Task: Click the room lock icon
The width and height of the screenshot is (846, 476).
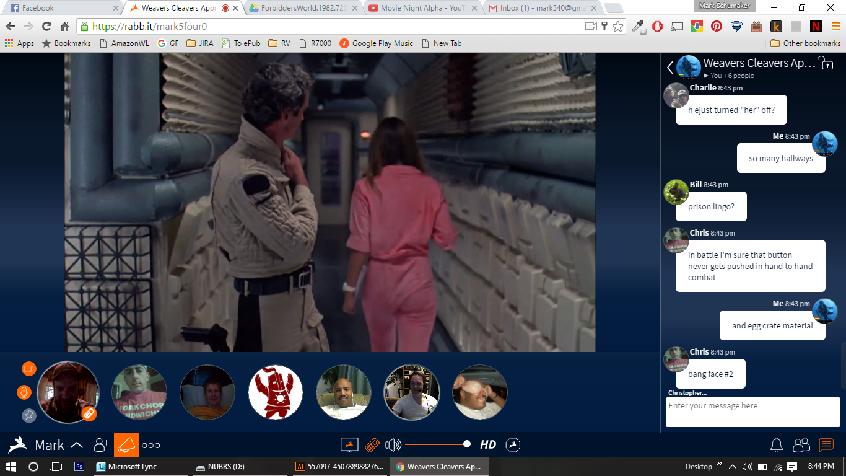Action: (x=825, y=63)
